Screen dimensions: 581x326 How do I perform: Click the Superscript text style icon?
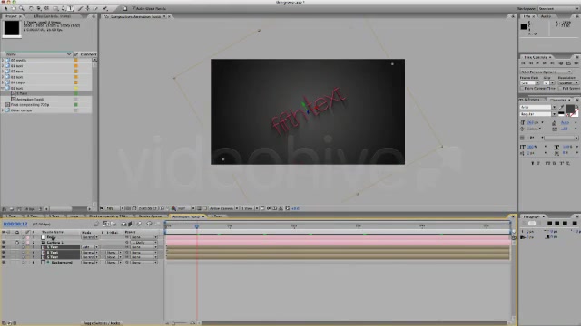(x=561, y=163)
